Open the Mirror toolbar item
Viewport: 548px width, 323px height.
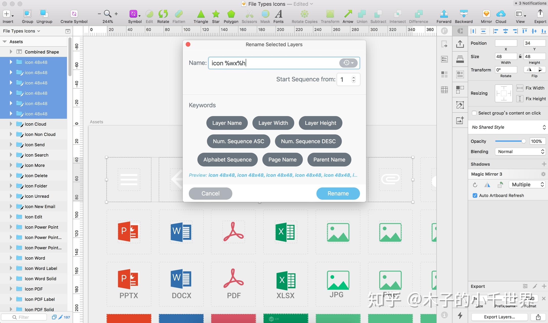coord(486,14)
